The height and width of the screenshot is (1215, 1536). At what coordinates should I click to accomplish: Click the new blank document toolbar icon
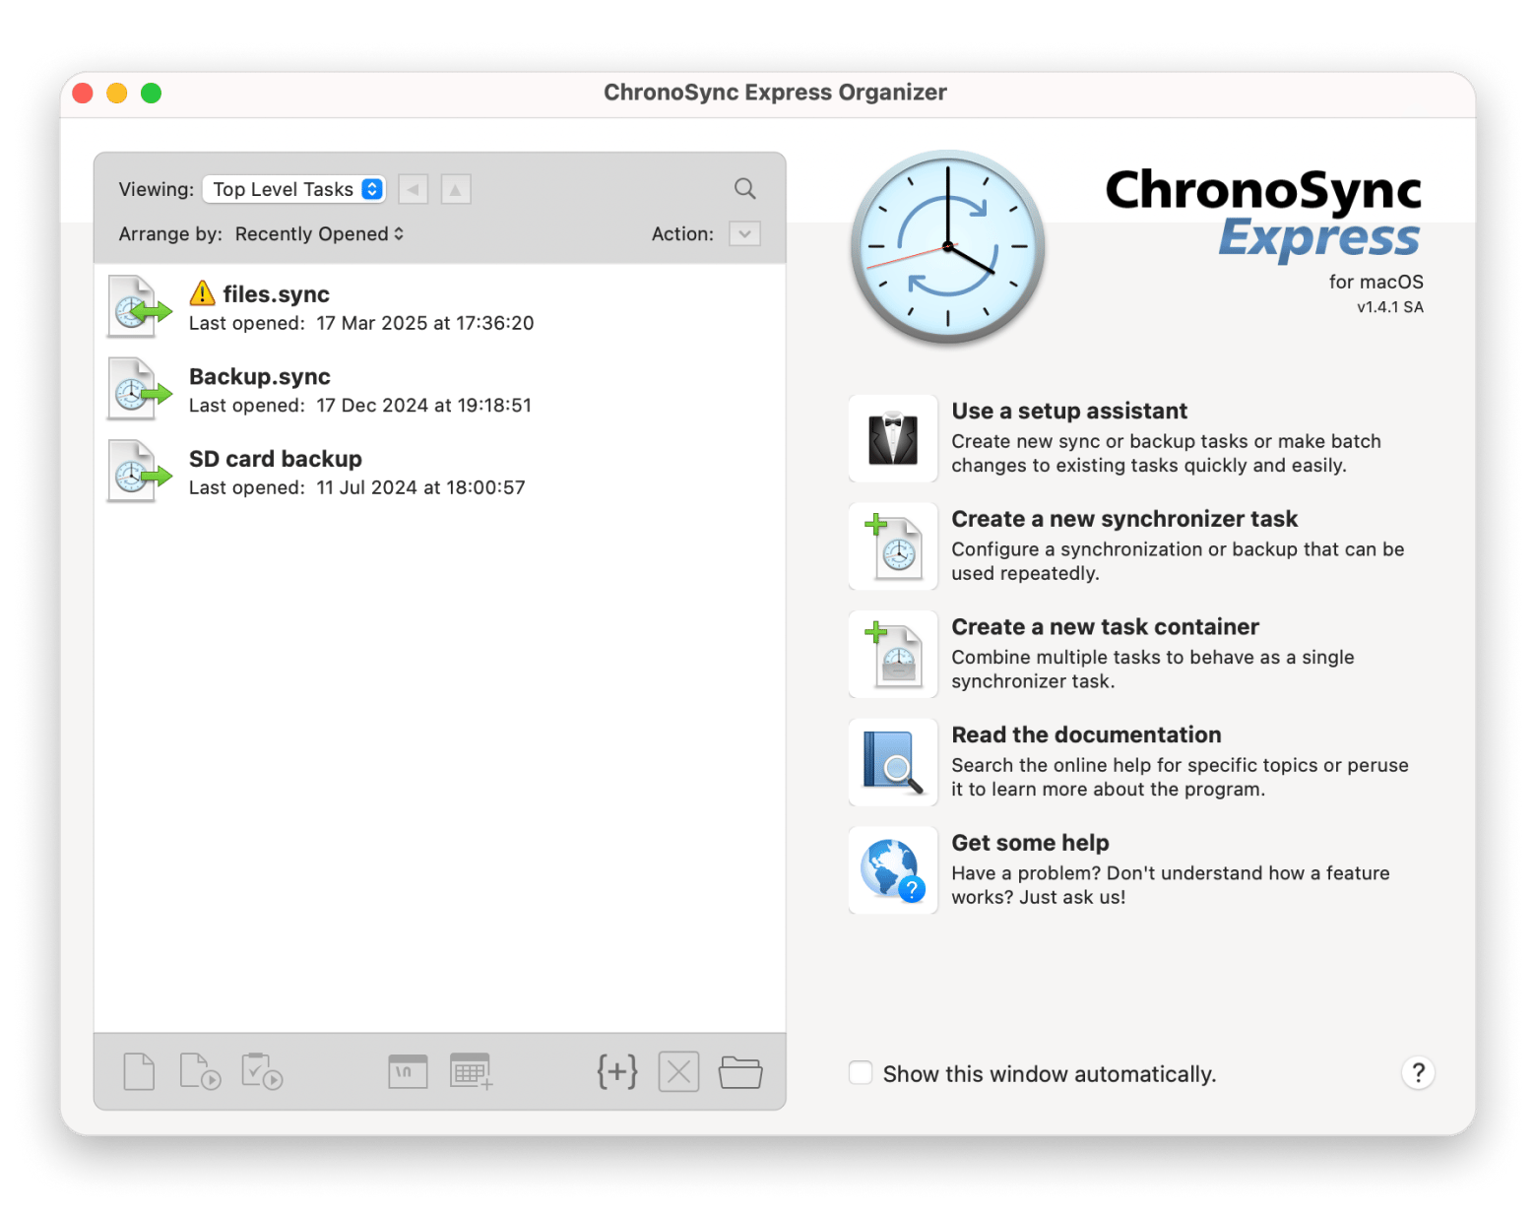point(139,1071)
